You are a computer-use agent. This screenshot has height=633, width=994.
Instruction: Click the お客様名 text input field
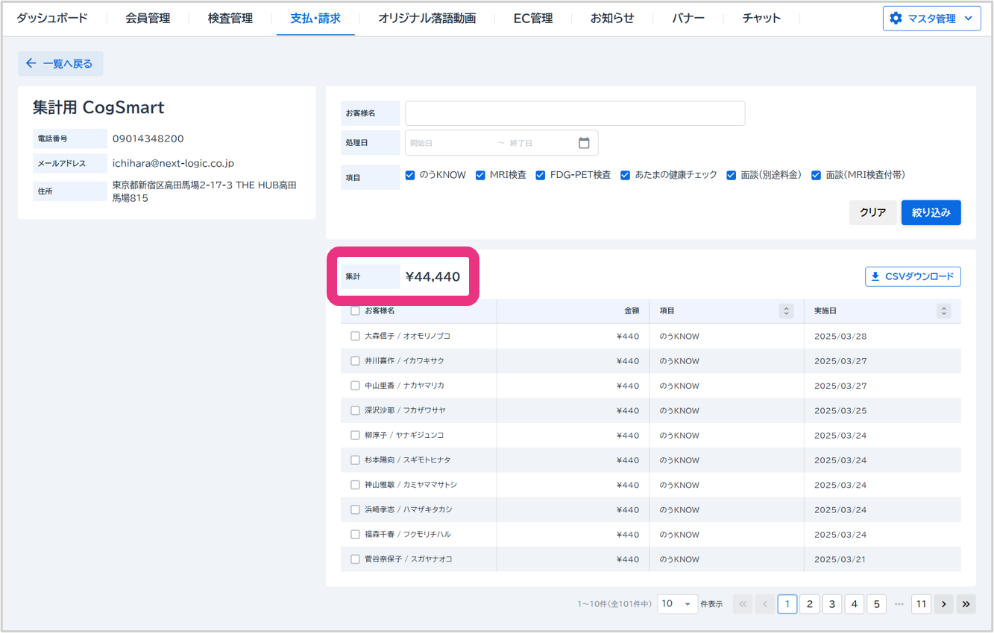(x=575, y=114)
